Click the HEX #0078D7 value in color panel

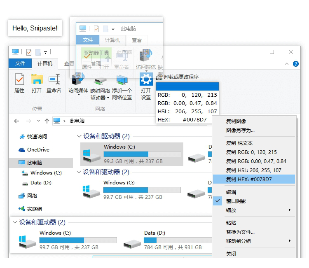tap(195, 120)
